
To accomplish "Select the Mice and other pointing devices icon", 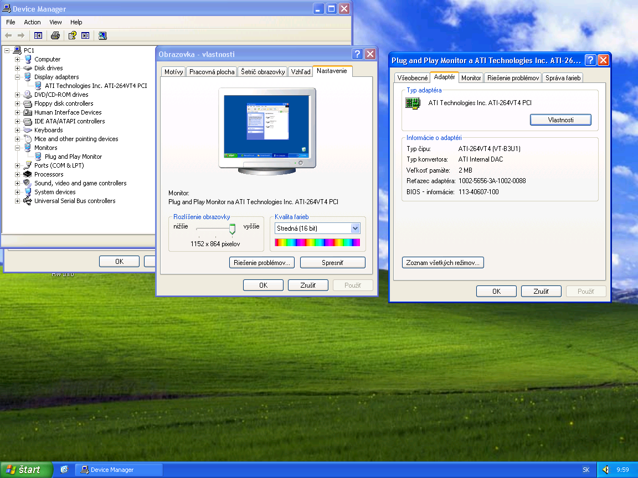I will 28,139.
